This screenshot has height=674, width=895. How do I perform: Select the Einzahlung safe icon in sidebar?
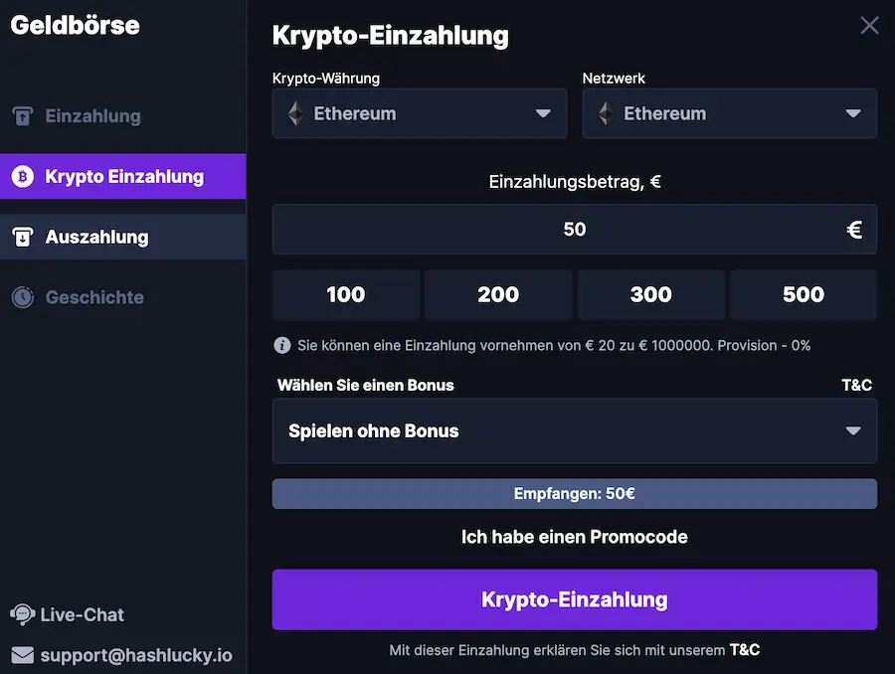point(22,116)
